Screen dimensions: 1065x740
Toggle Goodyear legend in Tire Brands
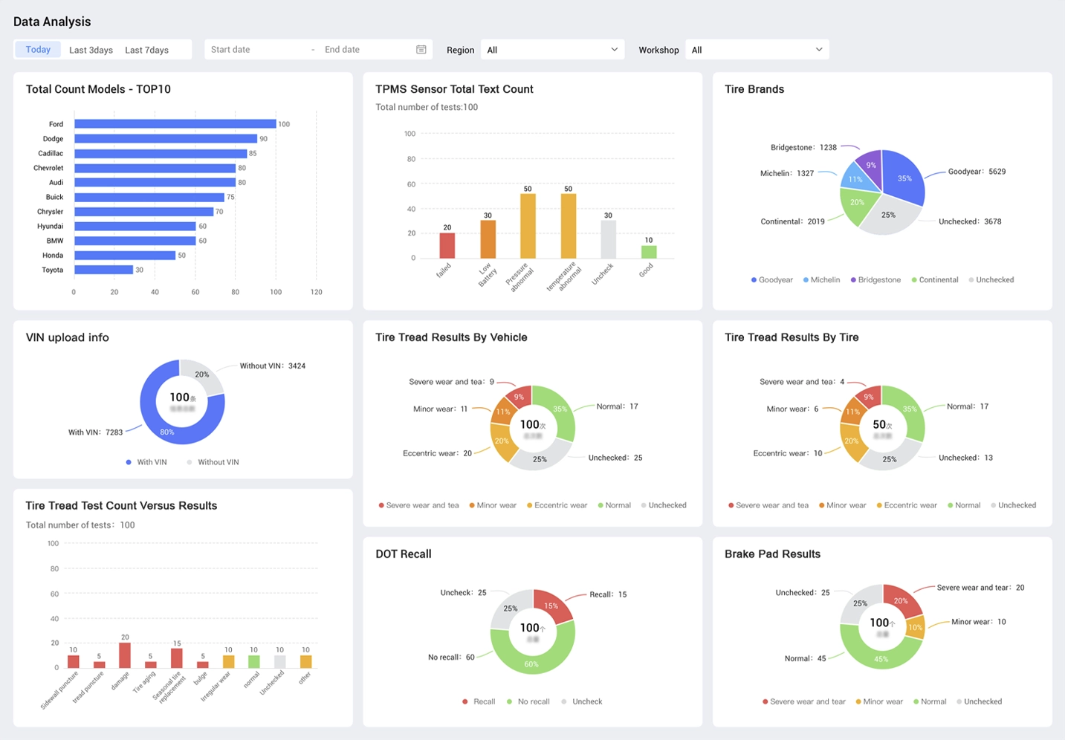(772, 280)
